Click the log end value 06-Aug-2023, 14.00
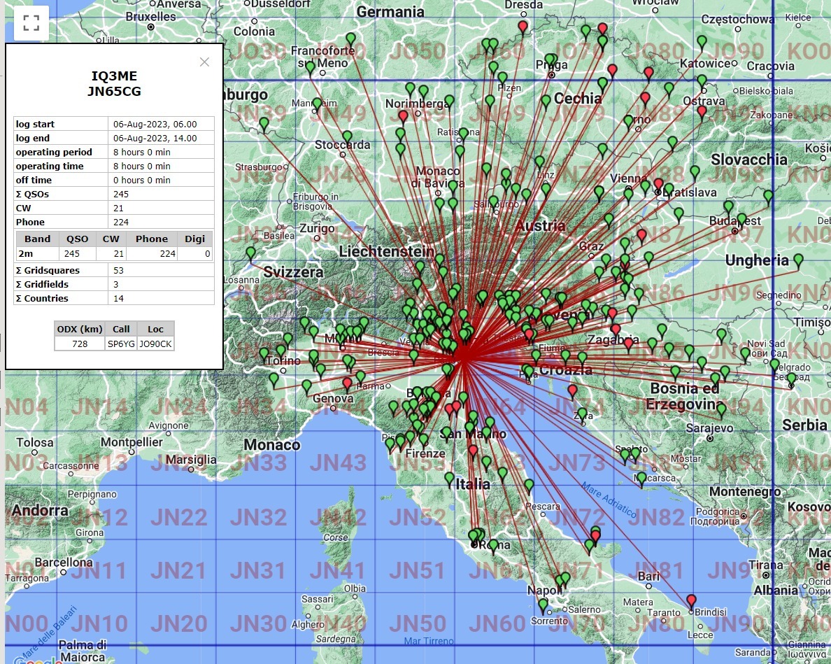This screenshot has height=664, width=831. 155,138
